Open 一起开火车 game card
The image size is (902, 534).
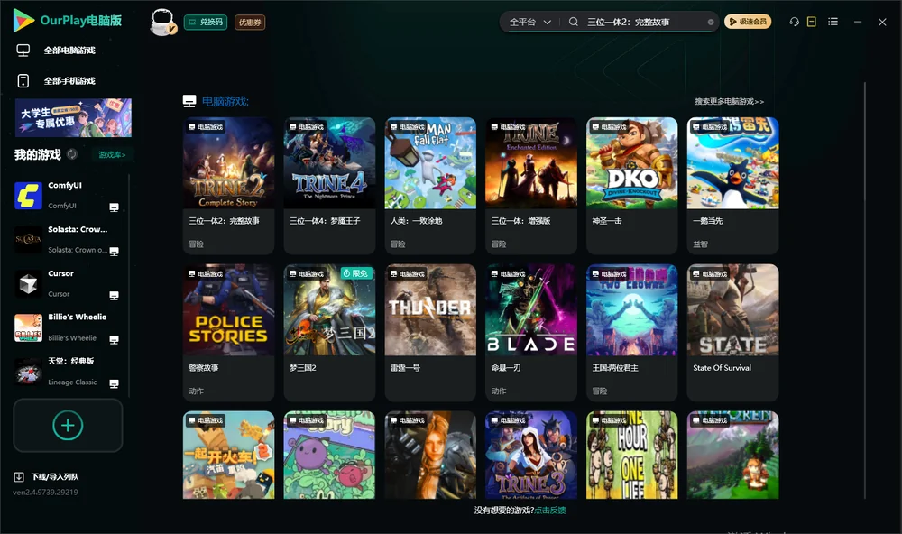(228, 455)
